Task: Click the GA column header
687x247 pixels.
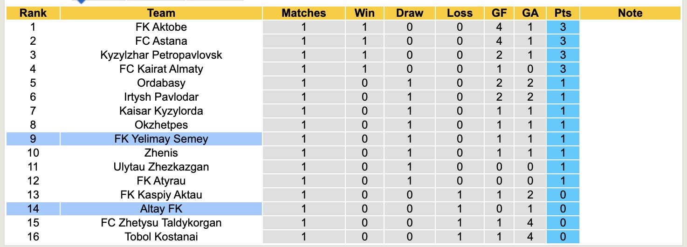Action: tap(530, 13)
